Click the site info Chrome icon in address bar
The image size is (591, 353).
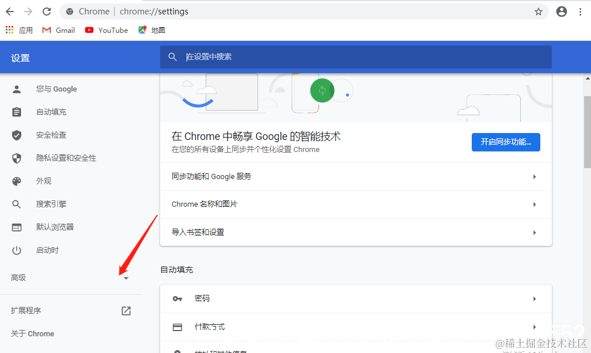coord(70,12)
